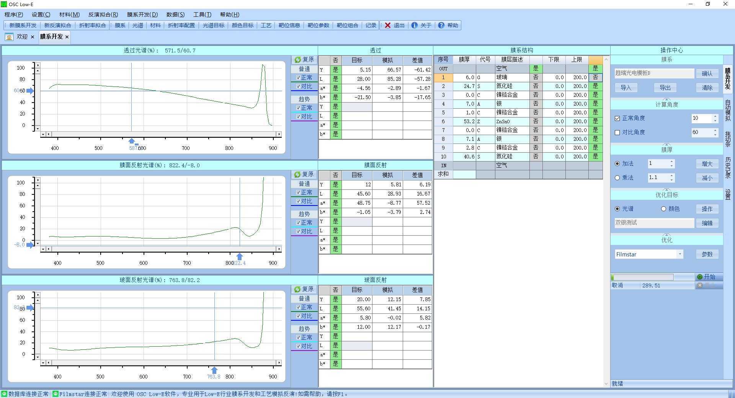735x398 pixels.
Task: Click wavelength marker arrow at 822.4 on film reflection chart
Action: pyautogui.click(x=240, y=256)
